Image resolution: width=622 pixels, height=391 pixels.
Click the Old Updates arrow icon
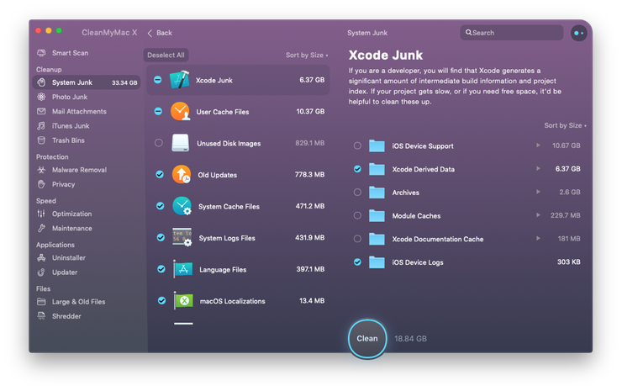182,175
